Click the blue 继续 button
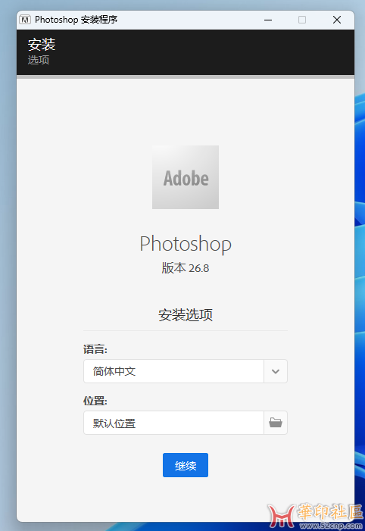Screen dimensions: 365x531 [x=186, y=465]
